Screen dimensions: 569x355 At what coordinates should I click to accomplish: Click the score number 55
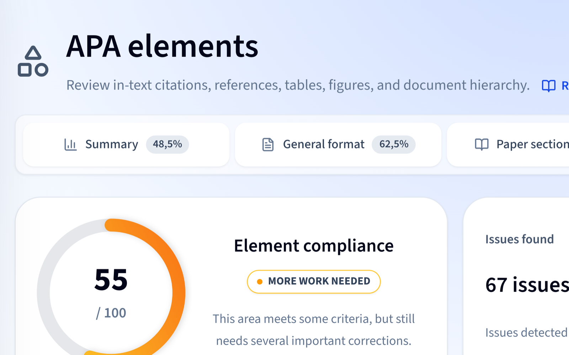[x=111, y=279]
